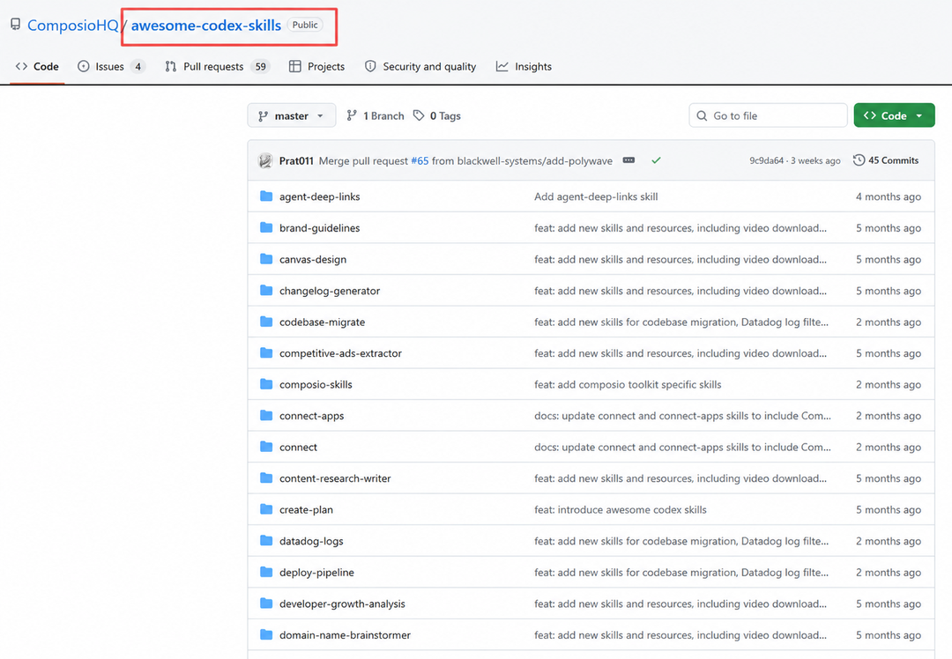Viewport: 952px width, 659px height.
Task: Click the Issues count badge showing 4
Action: click(x=138, y=67)
